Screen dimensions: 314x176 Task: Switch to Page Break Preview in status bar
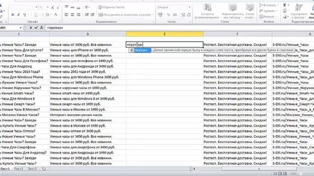pyautogui.click(x=285, y=174)
